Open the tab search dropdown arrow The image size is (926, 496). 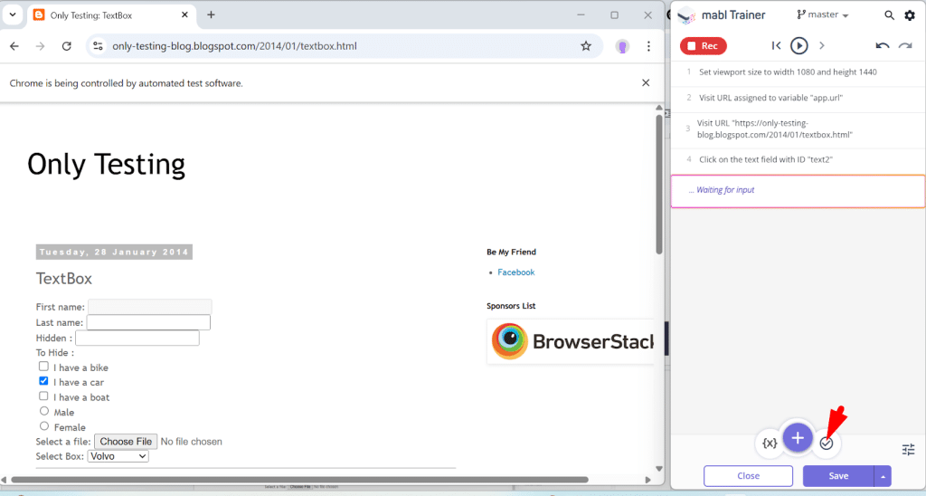(x=13, y=14)
